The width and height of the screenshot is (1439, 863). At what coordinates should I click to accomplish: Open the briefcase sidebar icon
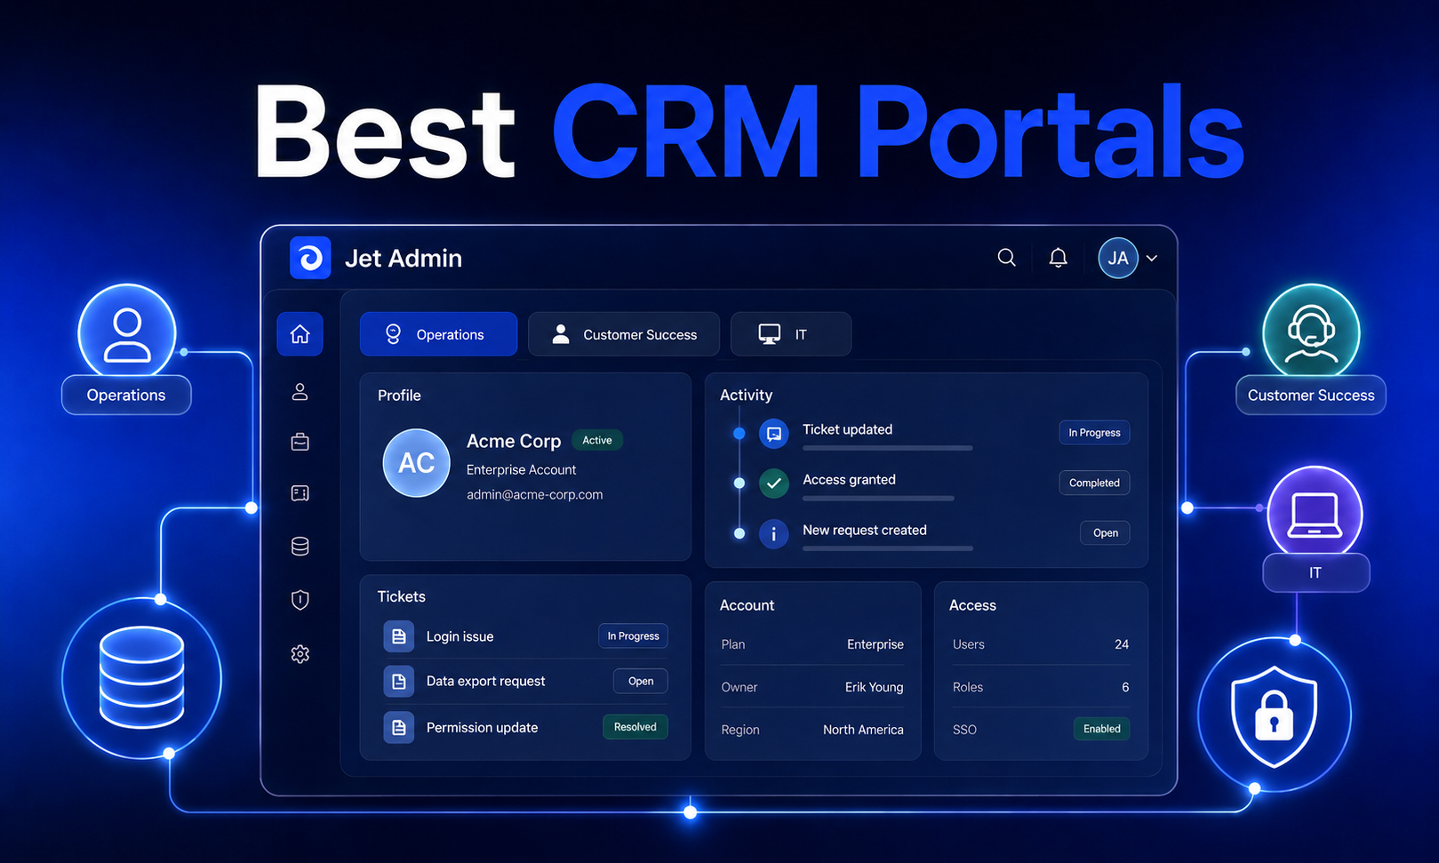point(300,442)
